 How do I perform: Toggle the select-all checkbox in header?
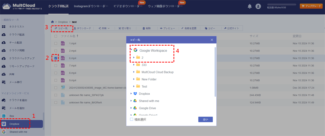click(x=56, y=36)
